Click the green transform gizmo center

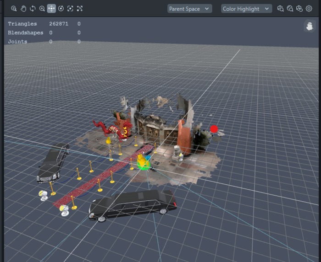[144, 165]
